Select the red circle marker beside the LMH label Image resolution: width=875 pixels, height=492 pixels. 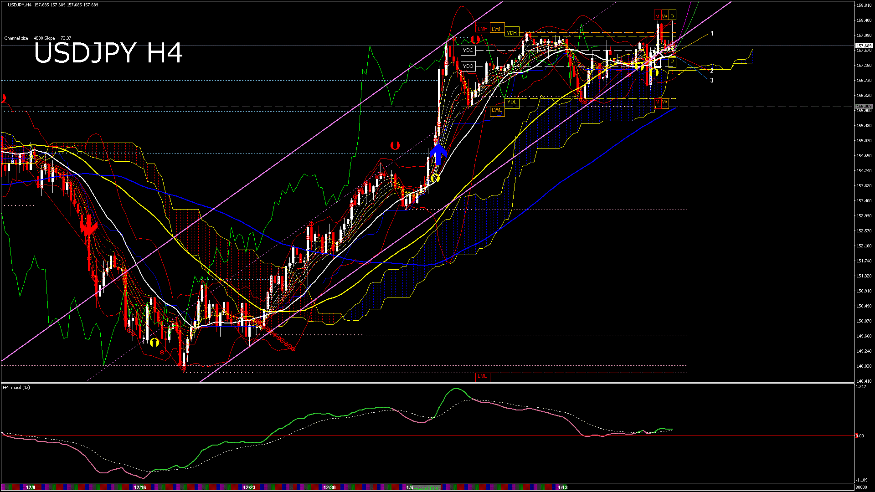475,40
